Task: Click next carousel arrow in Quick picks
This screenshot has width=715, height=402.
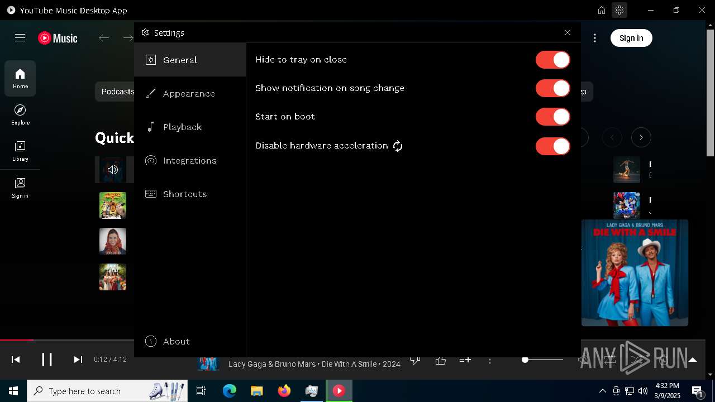Action: [641, 137]
